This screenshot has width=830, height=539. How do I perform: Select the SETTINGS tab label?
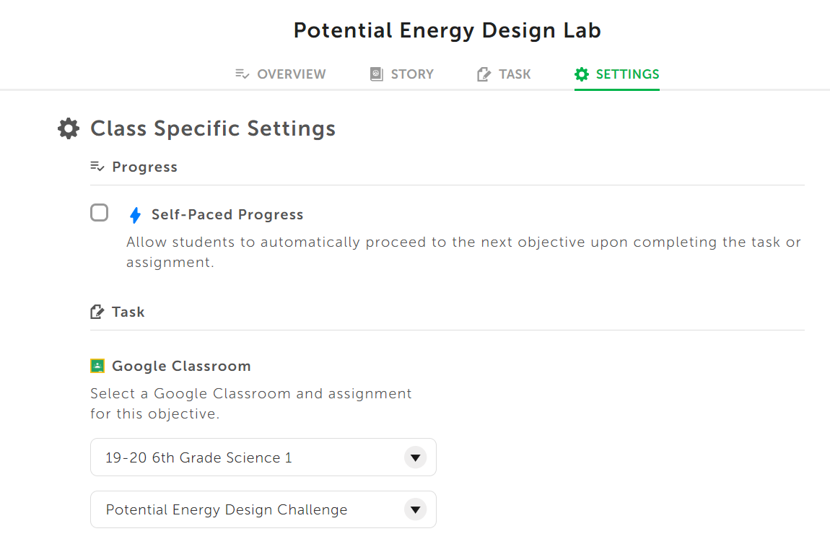627,74
